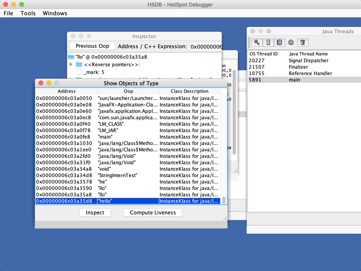
Task: Click the Address / C++ Expression input field
Action: (206, 46)
